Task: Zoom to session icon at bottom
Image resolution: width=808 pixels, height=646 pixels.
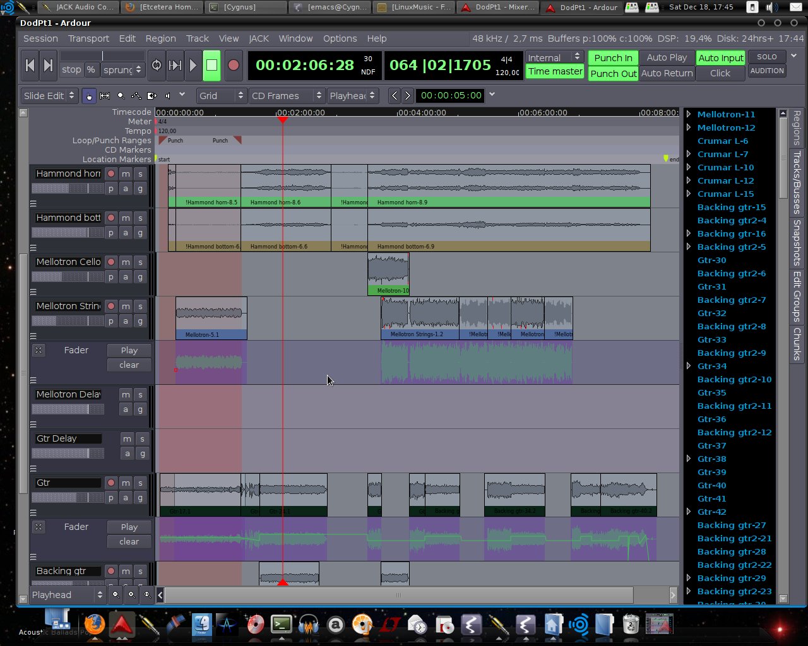Action: 147,594
